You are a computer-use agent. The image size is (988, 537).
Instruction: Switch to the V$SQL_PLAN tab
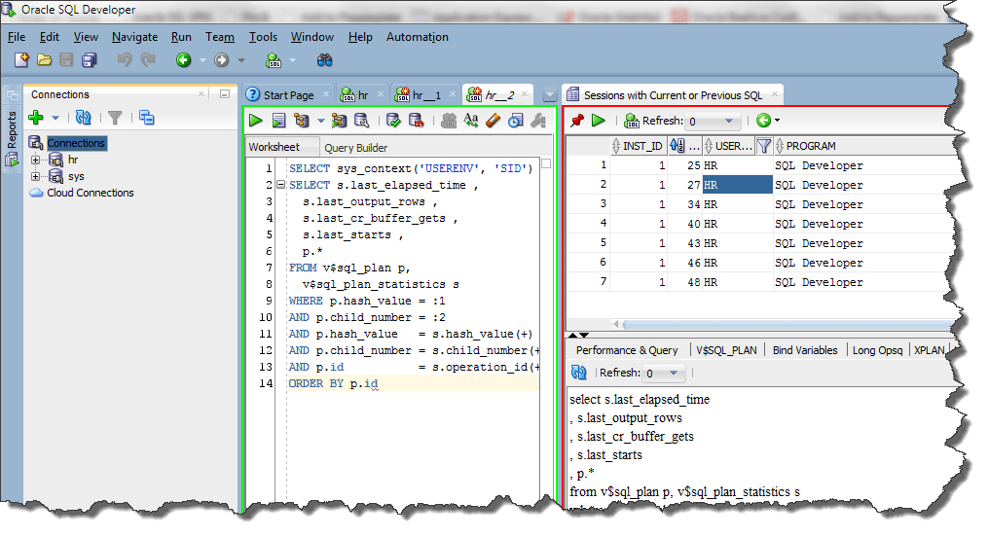pyautogui.click(x=726, y=350)
